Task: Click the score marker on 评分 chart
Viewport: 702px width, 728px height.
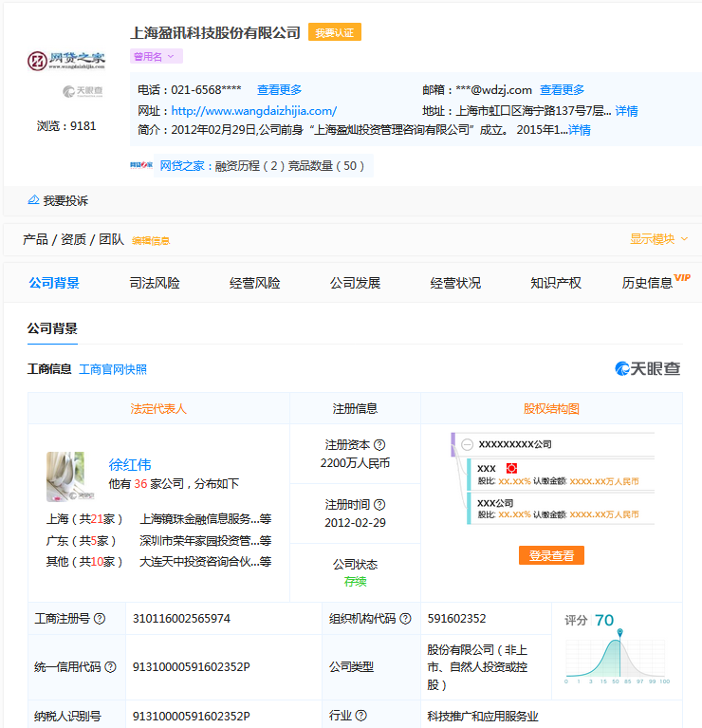Action: pos(619,633)
